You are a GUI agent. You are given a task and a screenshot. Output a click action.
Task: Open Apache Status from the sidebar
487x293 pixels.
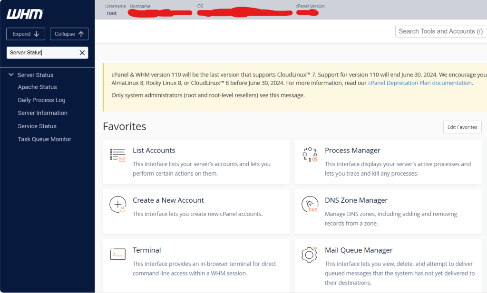[37, 87]
